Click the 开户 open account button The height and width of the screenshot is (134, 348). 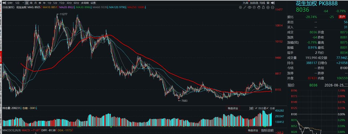342,17
